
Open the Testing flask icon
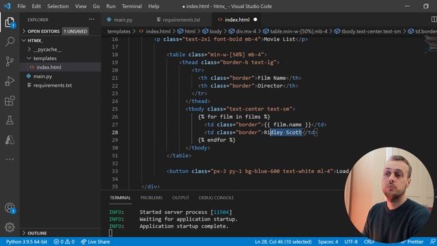point(10,120)
